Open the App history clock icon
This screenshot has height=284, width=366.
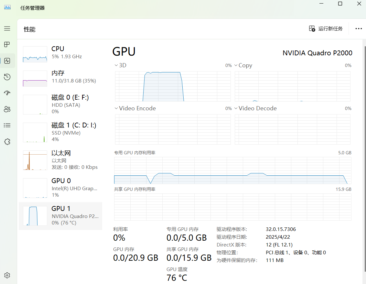[x=7, y=77]
